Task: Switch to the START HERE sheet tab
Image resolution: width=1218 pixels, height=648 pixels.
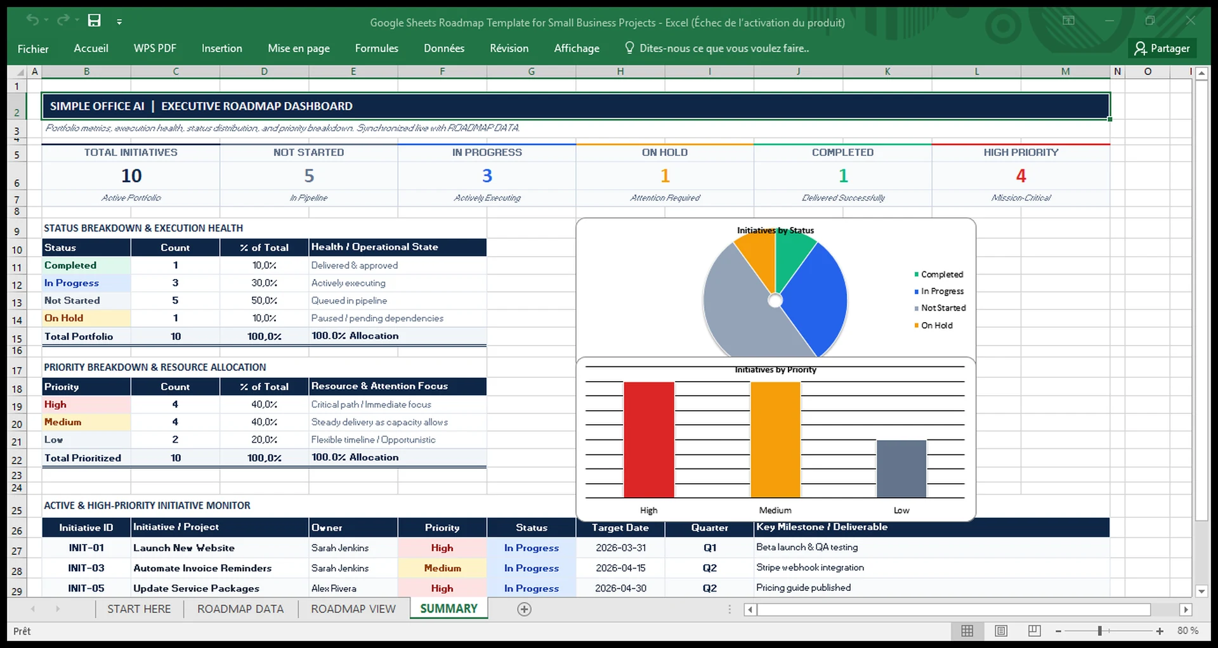Action: pos(139,609)
